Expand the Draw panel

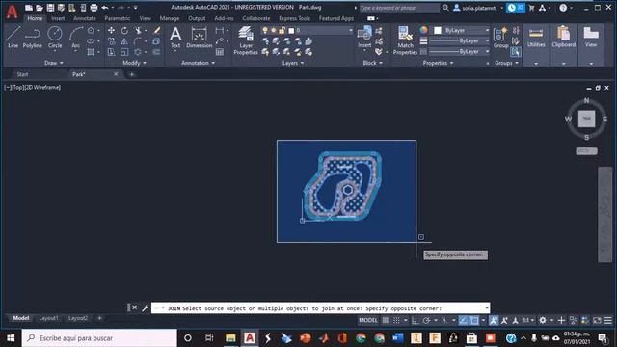click(x=54, y=63)
